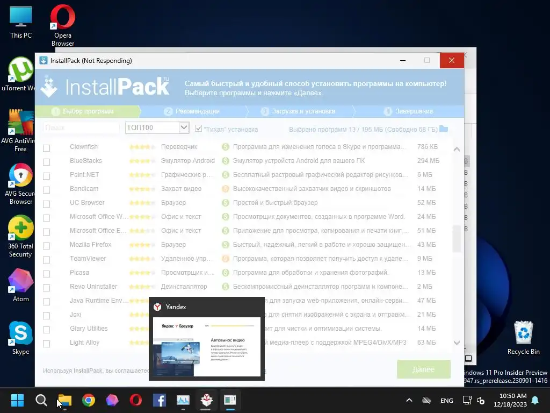The width and height of the screenshot is (550, 413).
Task: Open the Windows Start menu
Action: point(17,400)
